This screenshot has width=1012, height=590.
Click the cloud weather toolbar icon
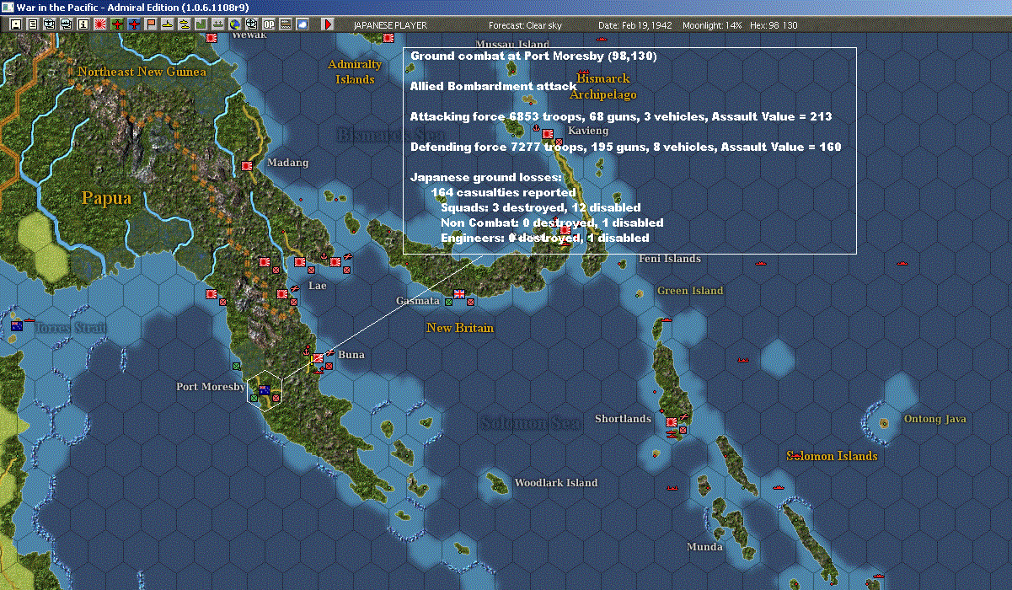303,24
